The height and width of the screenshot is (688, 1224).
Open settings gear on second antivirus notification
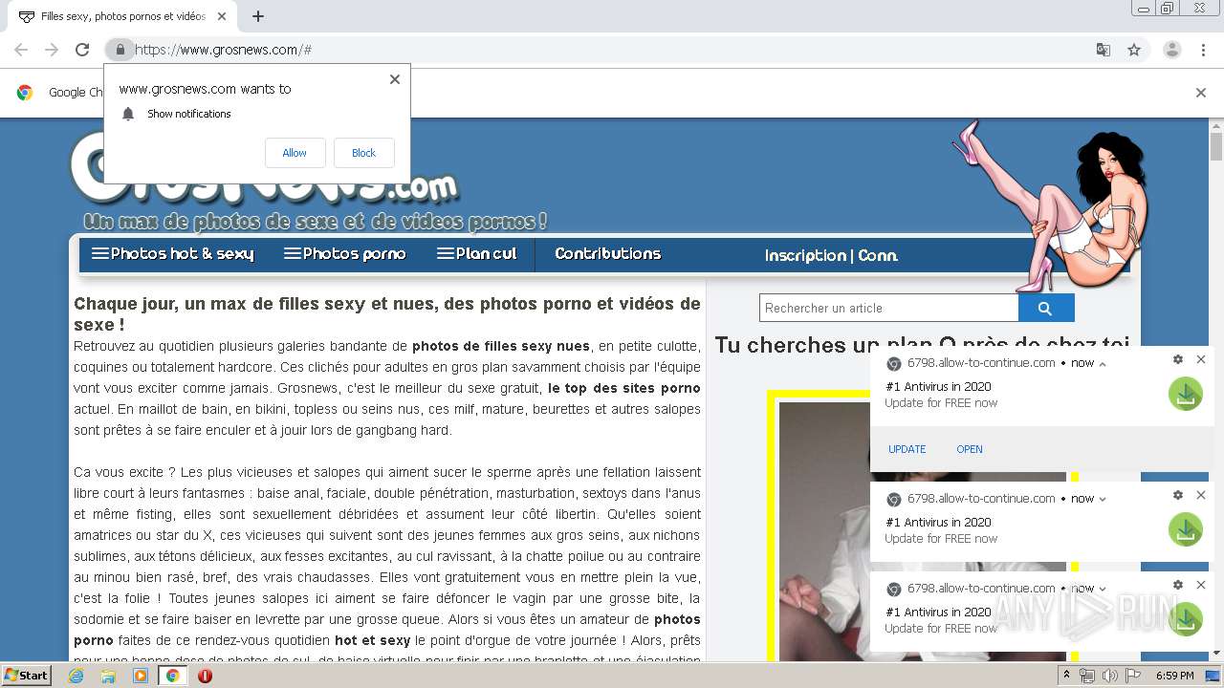point(1178,495)
